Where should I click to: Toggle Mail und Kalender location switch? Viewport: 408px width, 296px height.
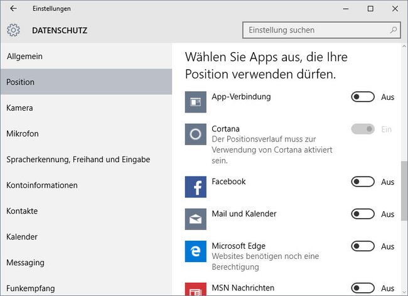click(x=363, y=214)
